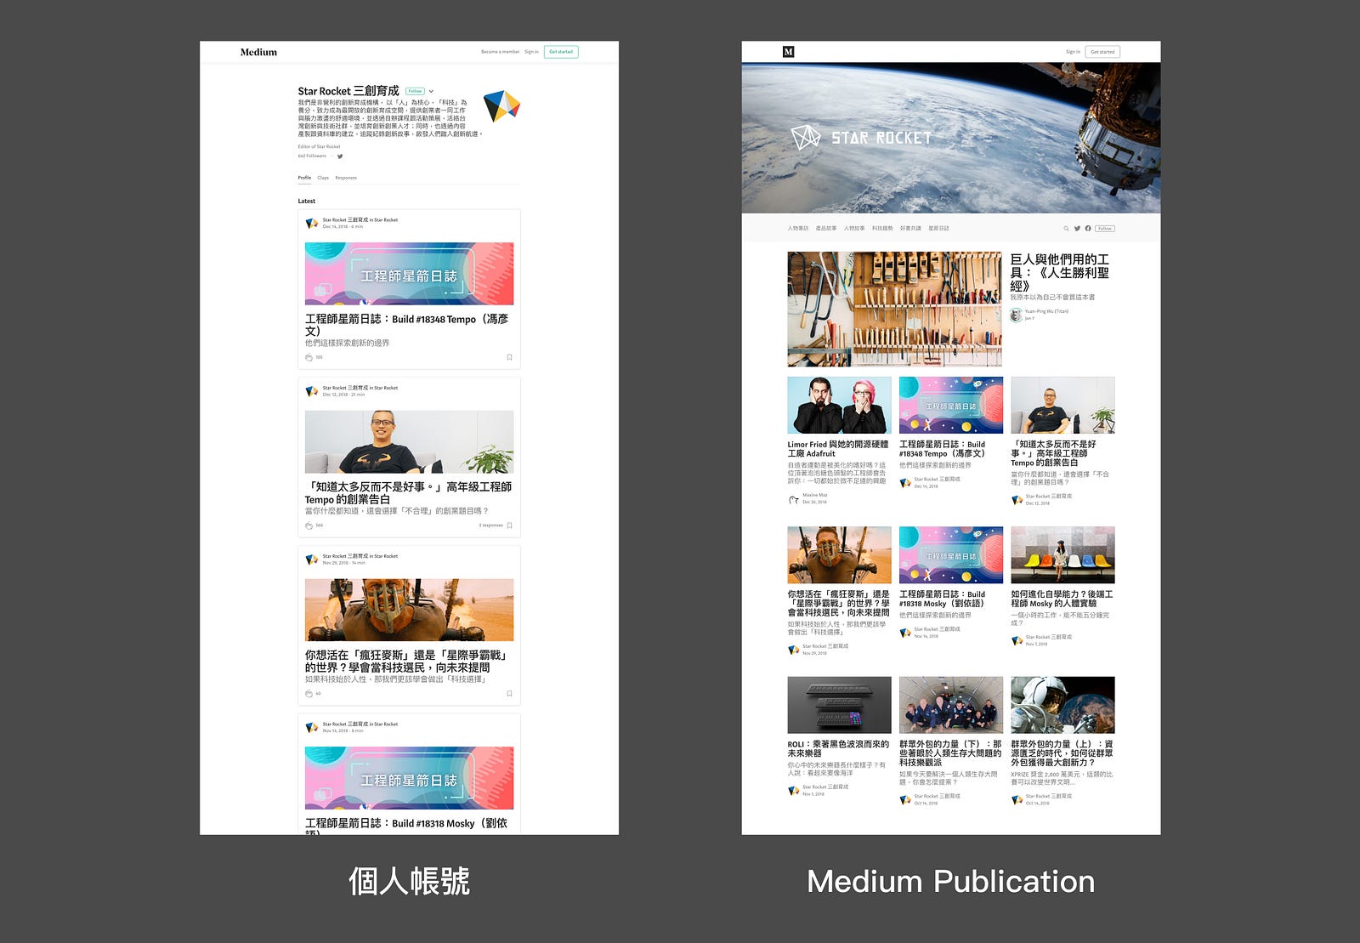Clap for the 瘋狂麥斯 post card
This screenshot has height=943, width=1360.
309,694
